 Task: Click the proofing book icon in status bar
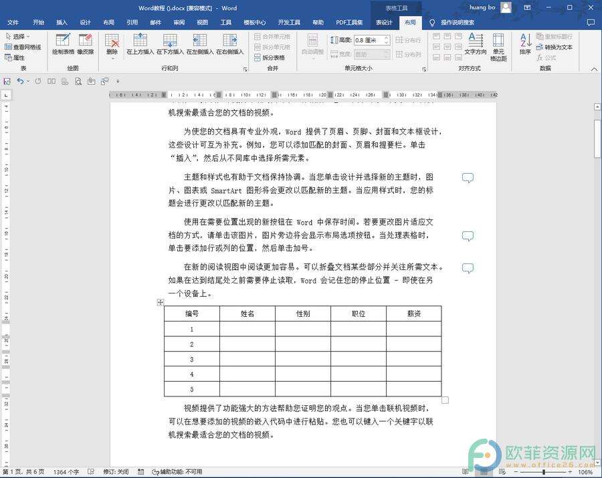point(91,471)
